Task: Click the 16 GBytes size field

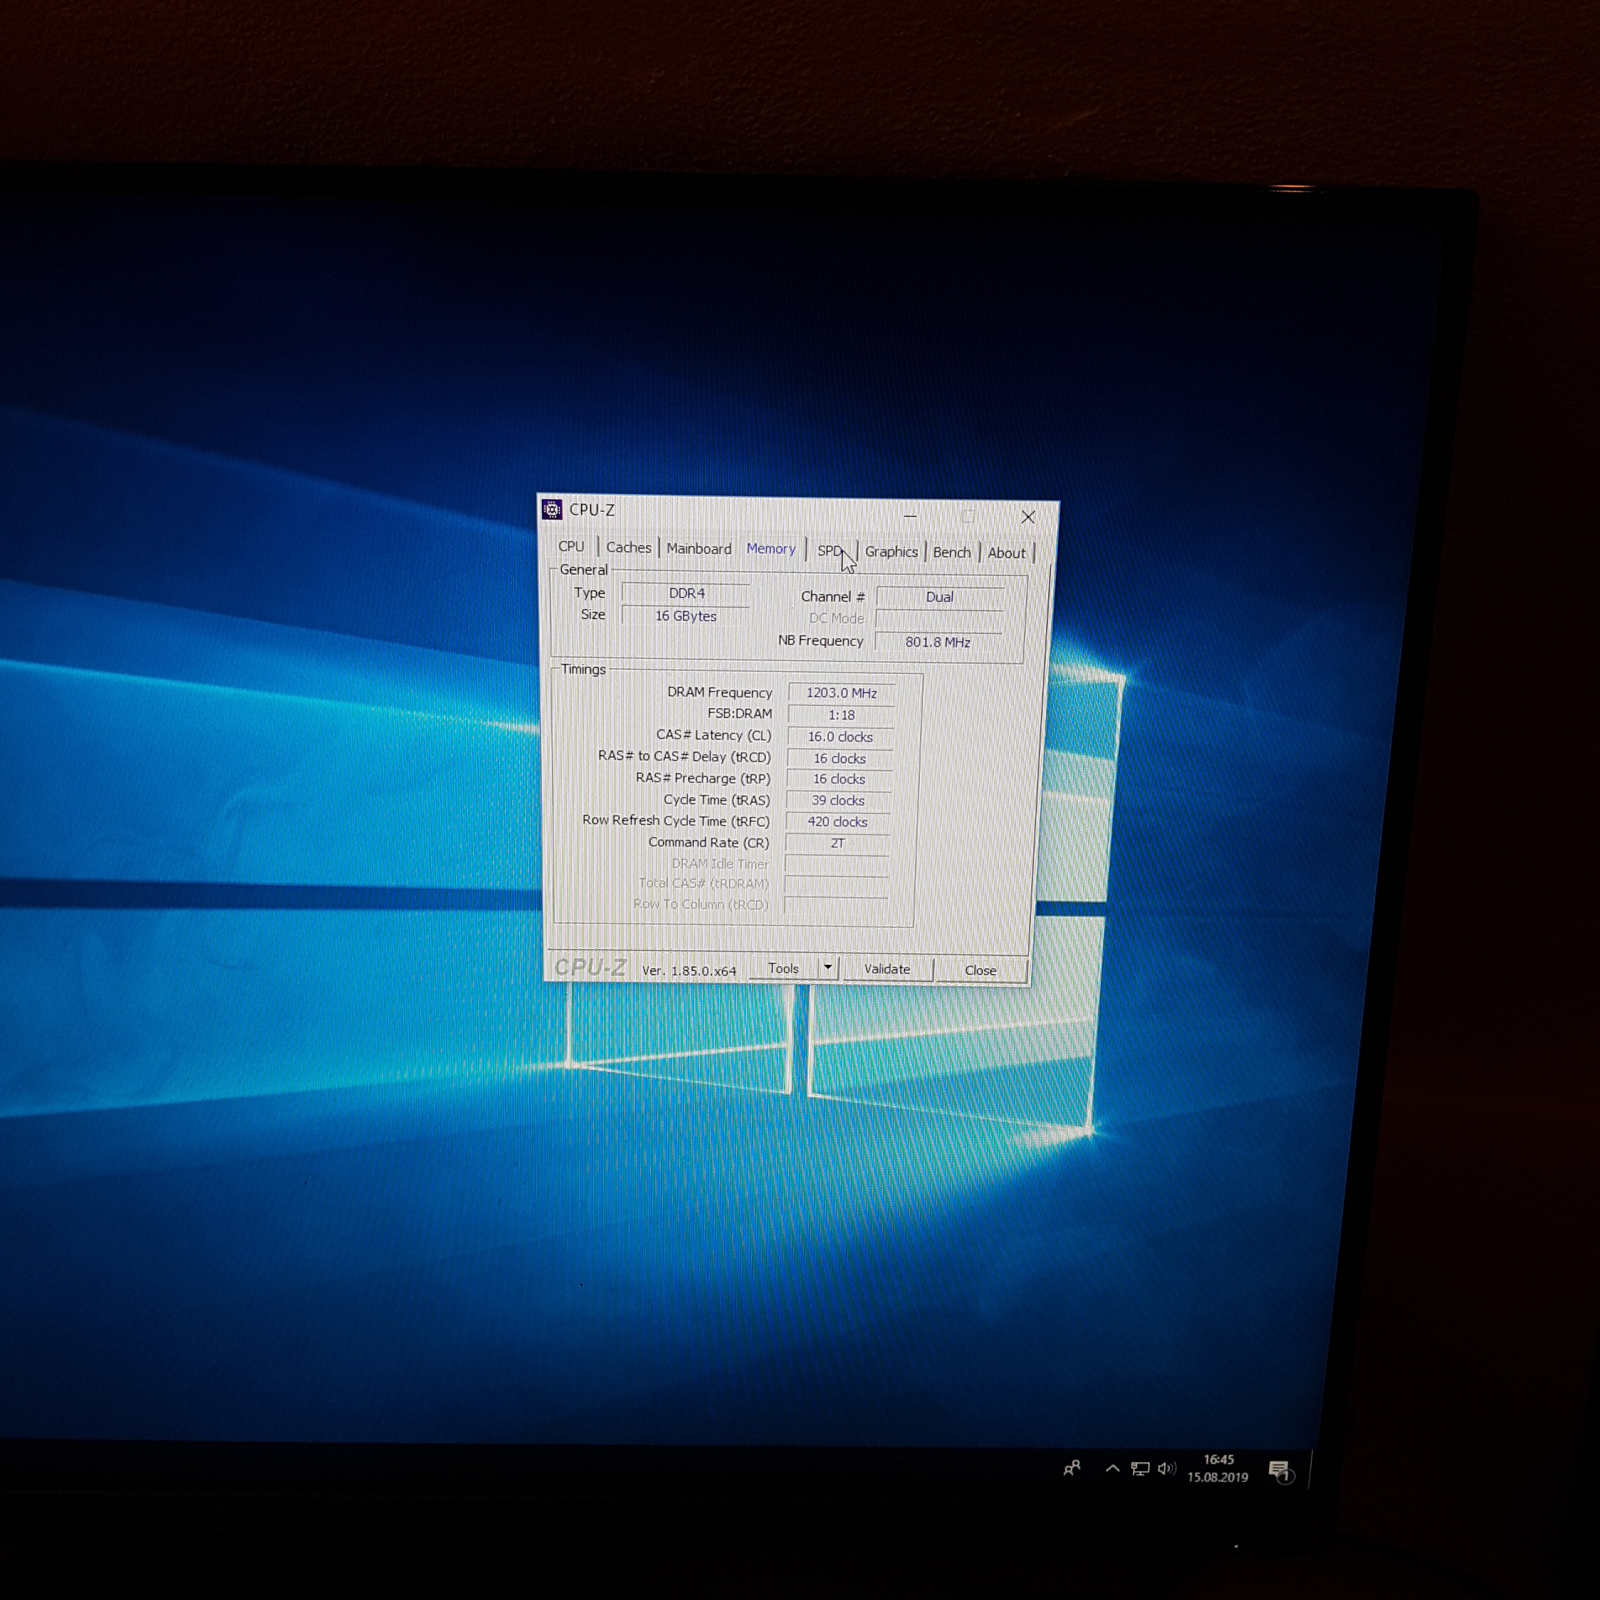Action: [x=686, y=616]
